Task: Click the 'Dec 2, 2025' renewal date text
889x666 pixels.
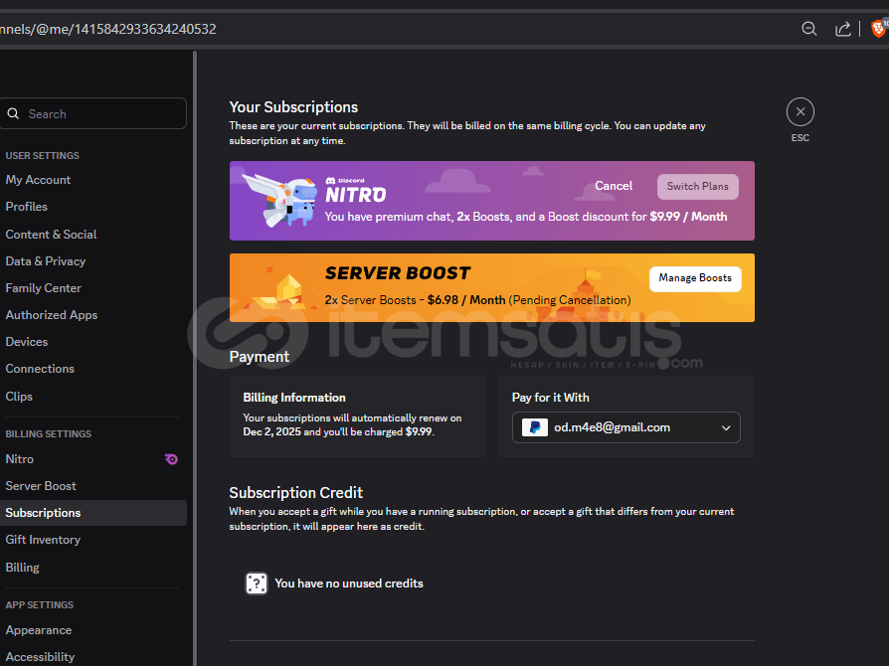Action: coord(272,432)
